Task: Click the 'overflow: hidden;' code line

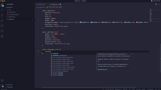Action: 51,24
